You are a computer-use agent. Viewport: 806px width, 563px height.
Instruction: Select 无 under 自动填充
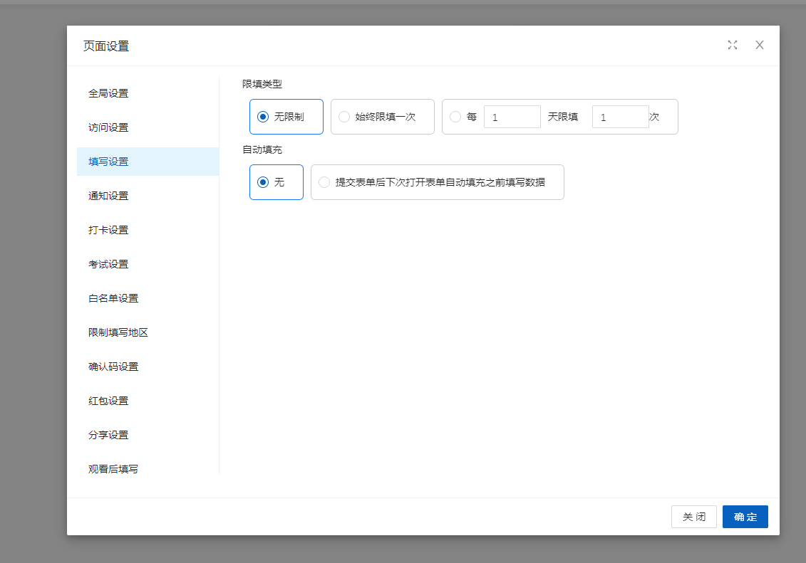[263, 182]
